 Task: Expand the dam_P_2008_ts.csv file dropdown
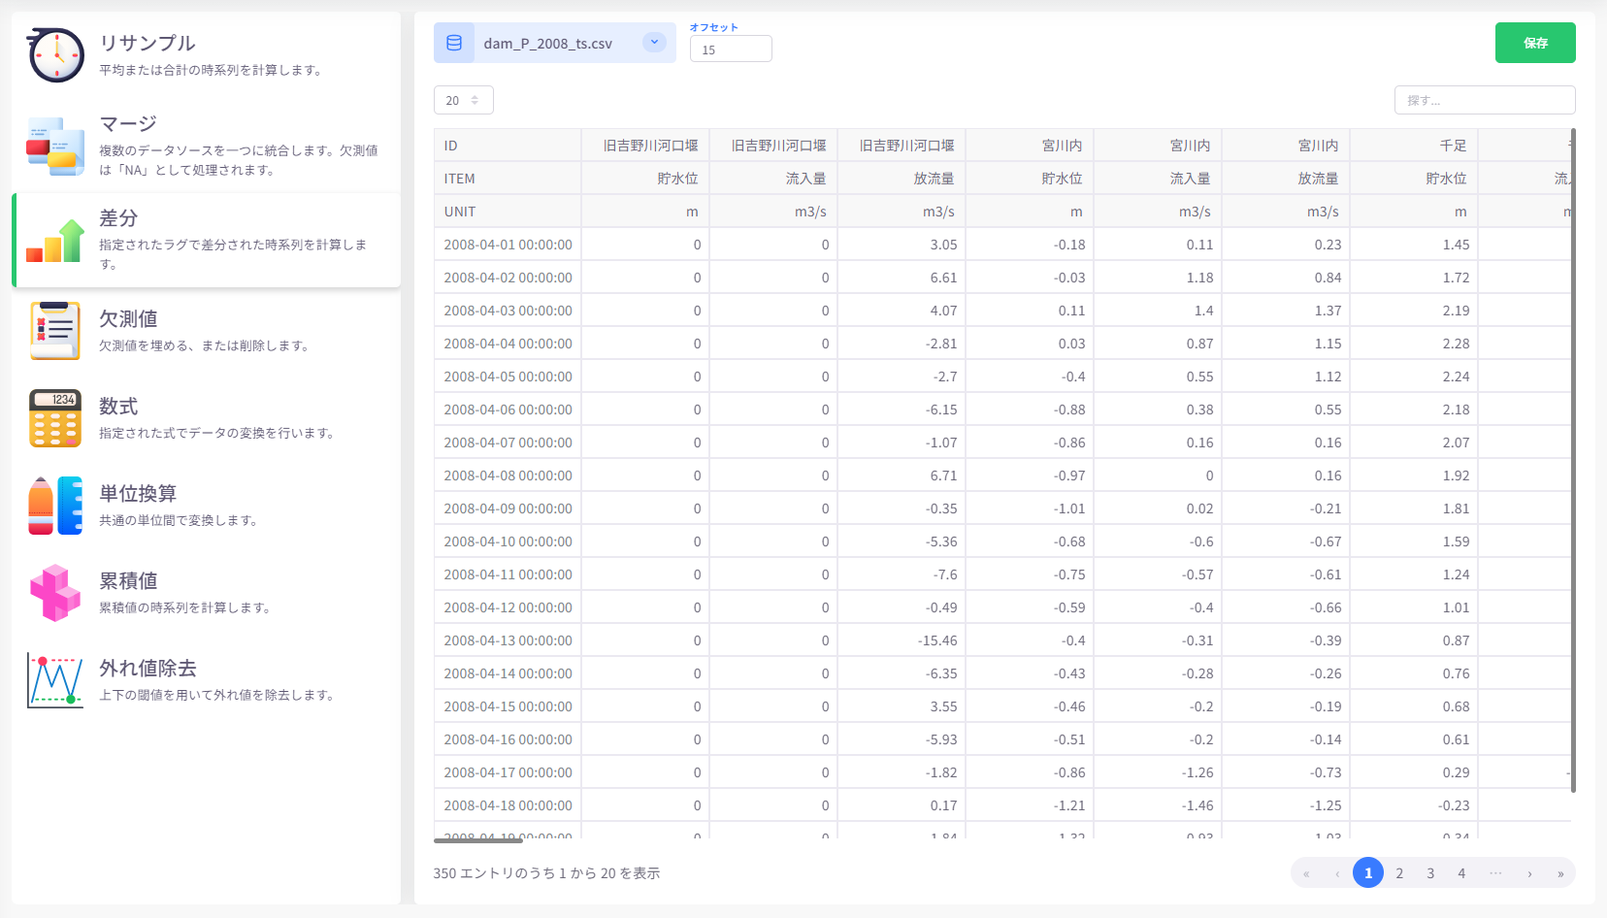(x=654, y=43)
